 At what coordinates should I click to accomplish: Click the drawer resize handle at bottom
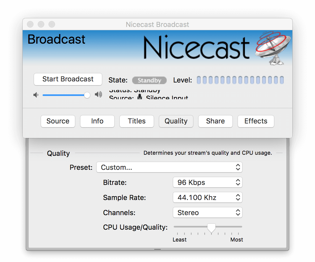[x=157, y=249]
